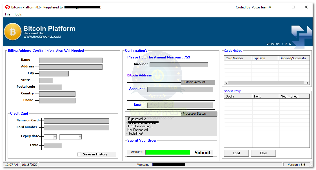
Task: Click the right arrow of Cards History scrollbar
Action: pyautogui.click(x=307, y=83)
